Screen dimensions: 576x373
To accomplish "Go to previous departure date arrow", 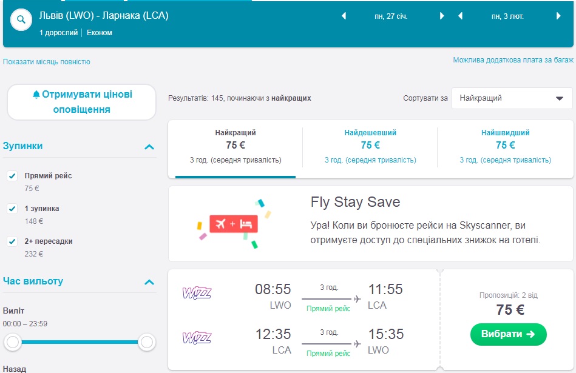I will click(344, 16).
